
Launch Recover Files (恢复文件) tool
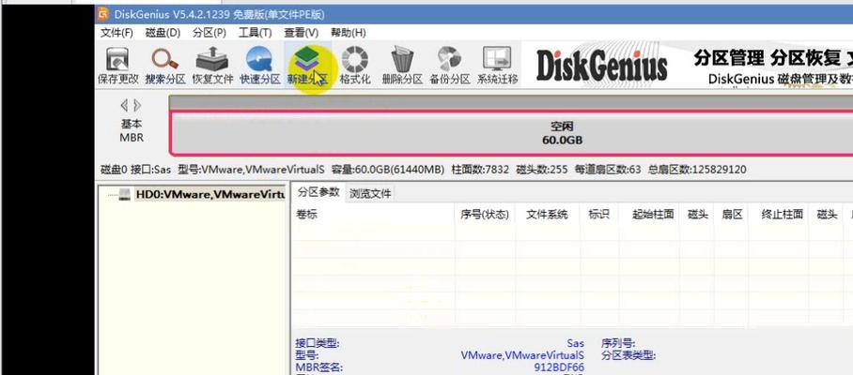212,65
